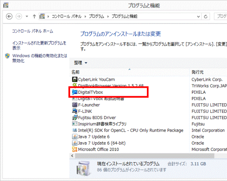Click the Back navigation arrow
227x181 pixels.
9,16
